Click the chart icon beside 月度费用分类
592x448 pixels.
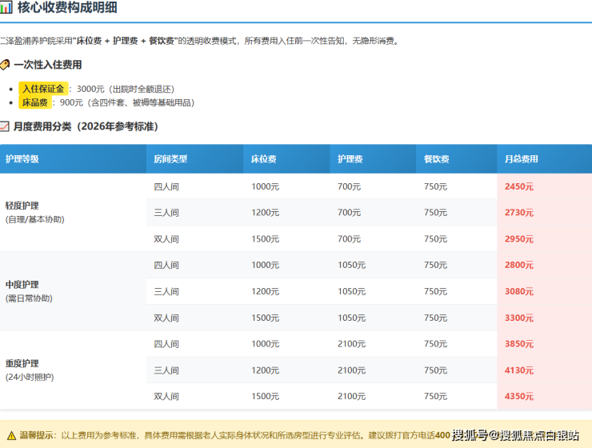coord(5,126)
